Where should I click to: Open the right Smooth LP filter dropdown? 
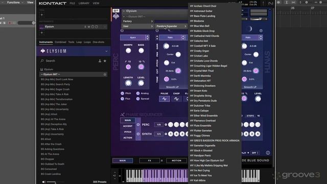[250, 87]
